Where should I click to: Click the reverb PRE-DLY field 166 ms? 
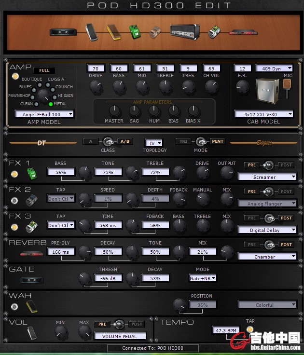pyautogui.click(x=61, y=252)
